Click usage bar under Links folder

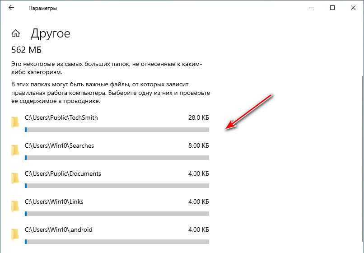click(x=117, y=214)
